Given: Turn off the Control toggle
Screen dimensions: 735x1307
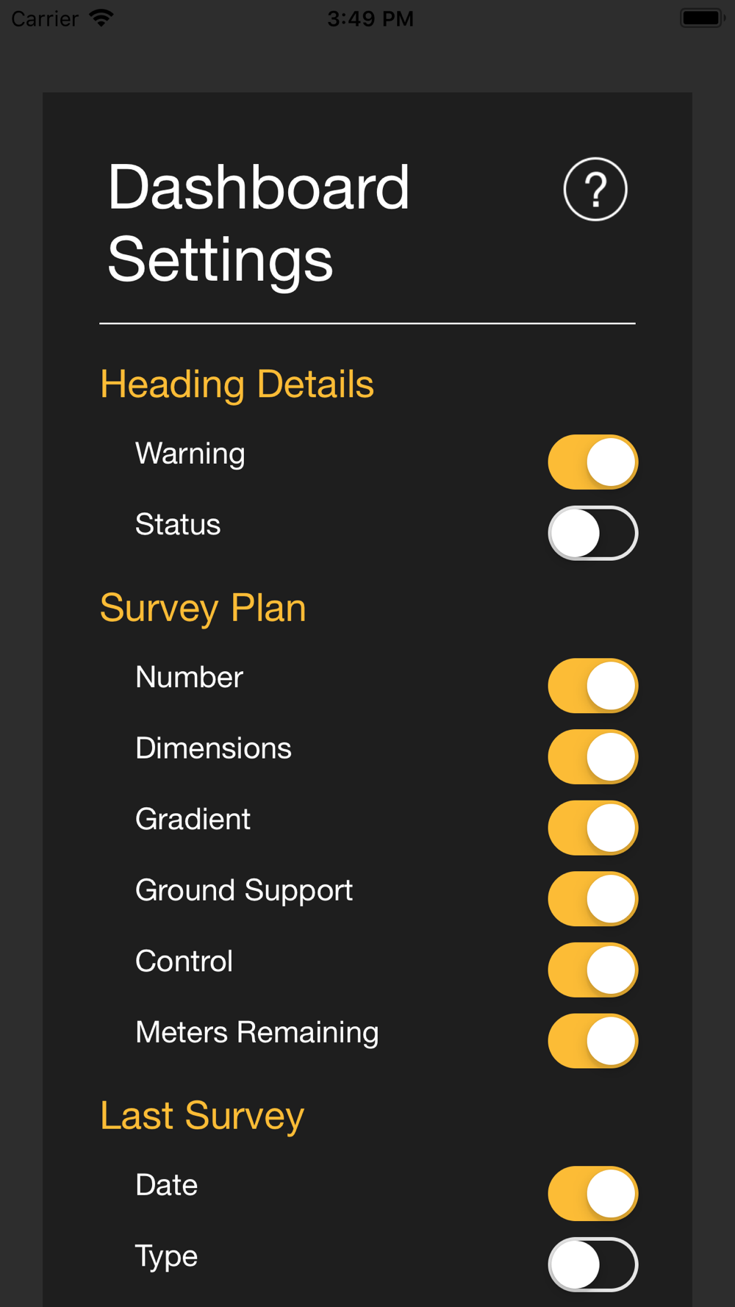Looking at the screenshot, I should click(x=592, y=970).
